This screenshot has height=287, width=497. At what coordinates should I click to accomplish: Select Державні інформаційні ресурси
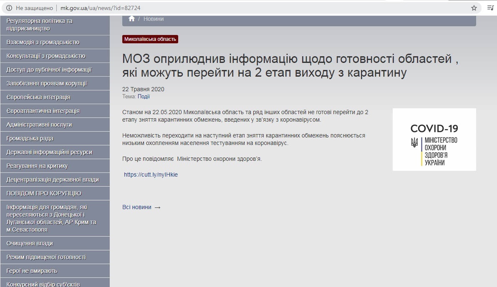pos(55,152)
